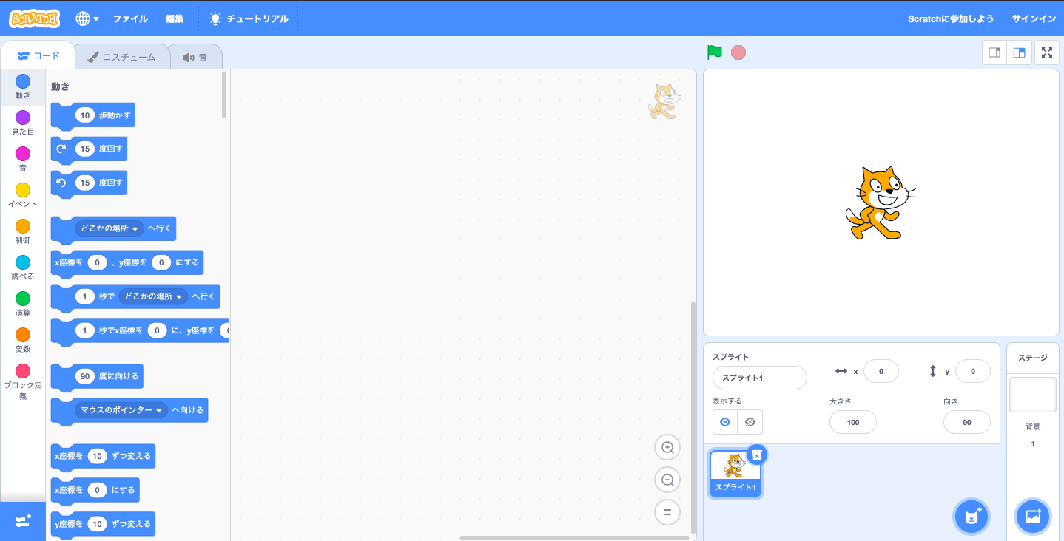Open the ファイル menu
Image resolution: width=1064 pixels, height=541 pixels.
tap(130, 18)
